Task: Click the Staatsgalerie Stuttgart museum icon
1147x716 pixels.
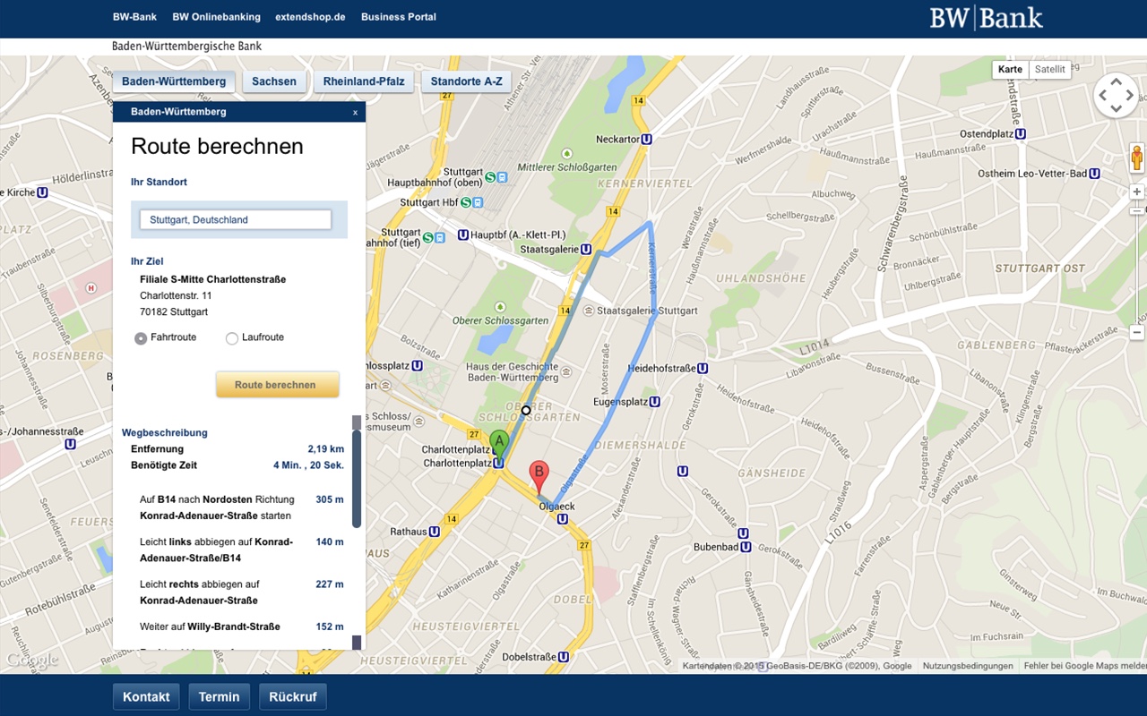Action: 588,311
